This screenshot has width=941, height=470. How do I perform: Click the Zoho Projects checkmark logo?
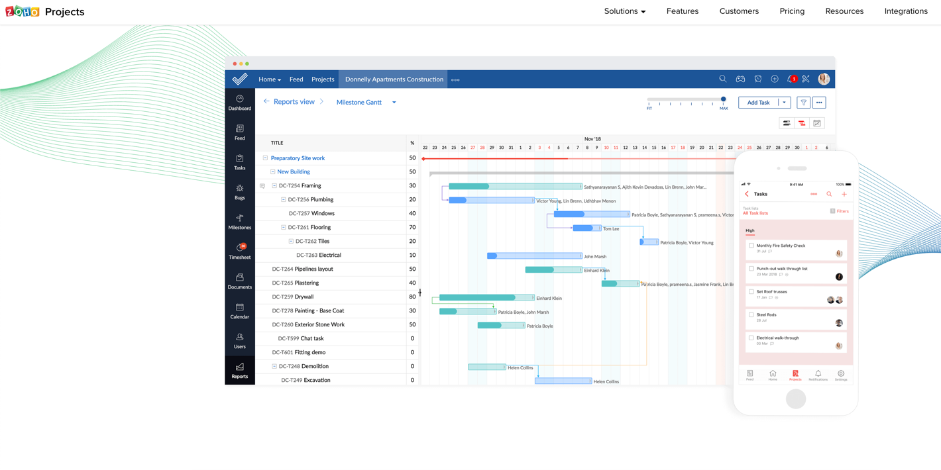click(240, 79)
